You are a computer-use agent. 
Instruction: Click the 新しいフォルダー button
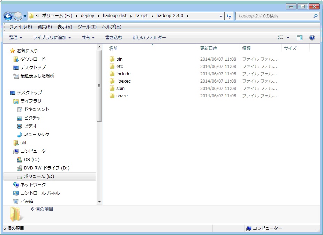[149, 38]
